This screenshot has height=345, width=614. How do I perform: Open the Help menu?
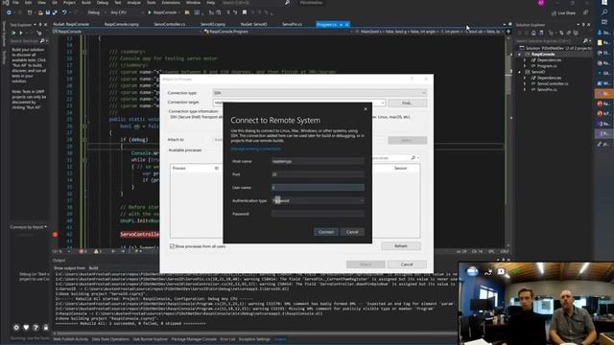(x=211, y=2)
